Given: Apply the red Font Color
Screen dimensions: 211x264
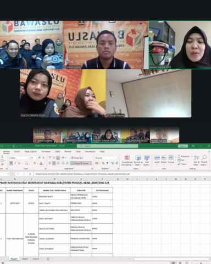Looking at the screenshot, I should [41, 163].
